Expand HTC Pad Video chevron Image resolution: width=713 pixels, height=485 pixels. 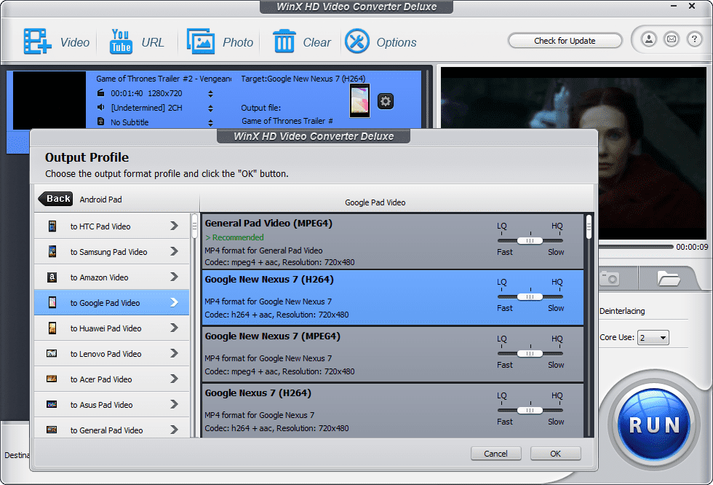[174, 226]
